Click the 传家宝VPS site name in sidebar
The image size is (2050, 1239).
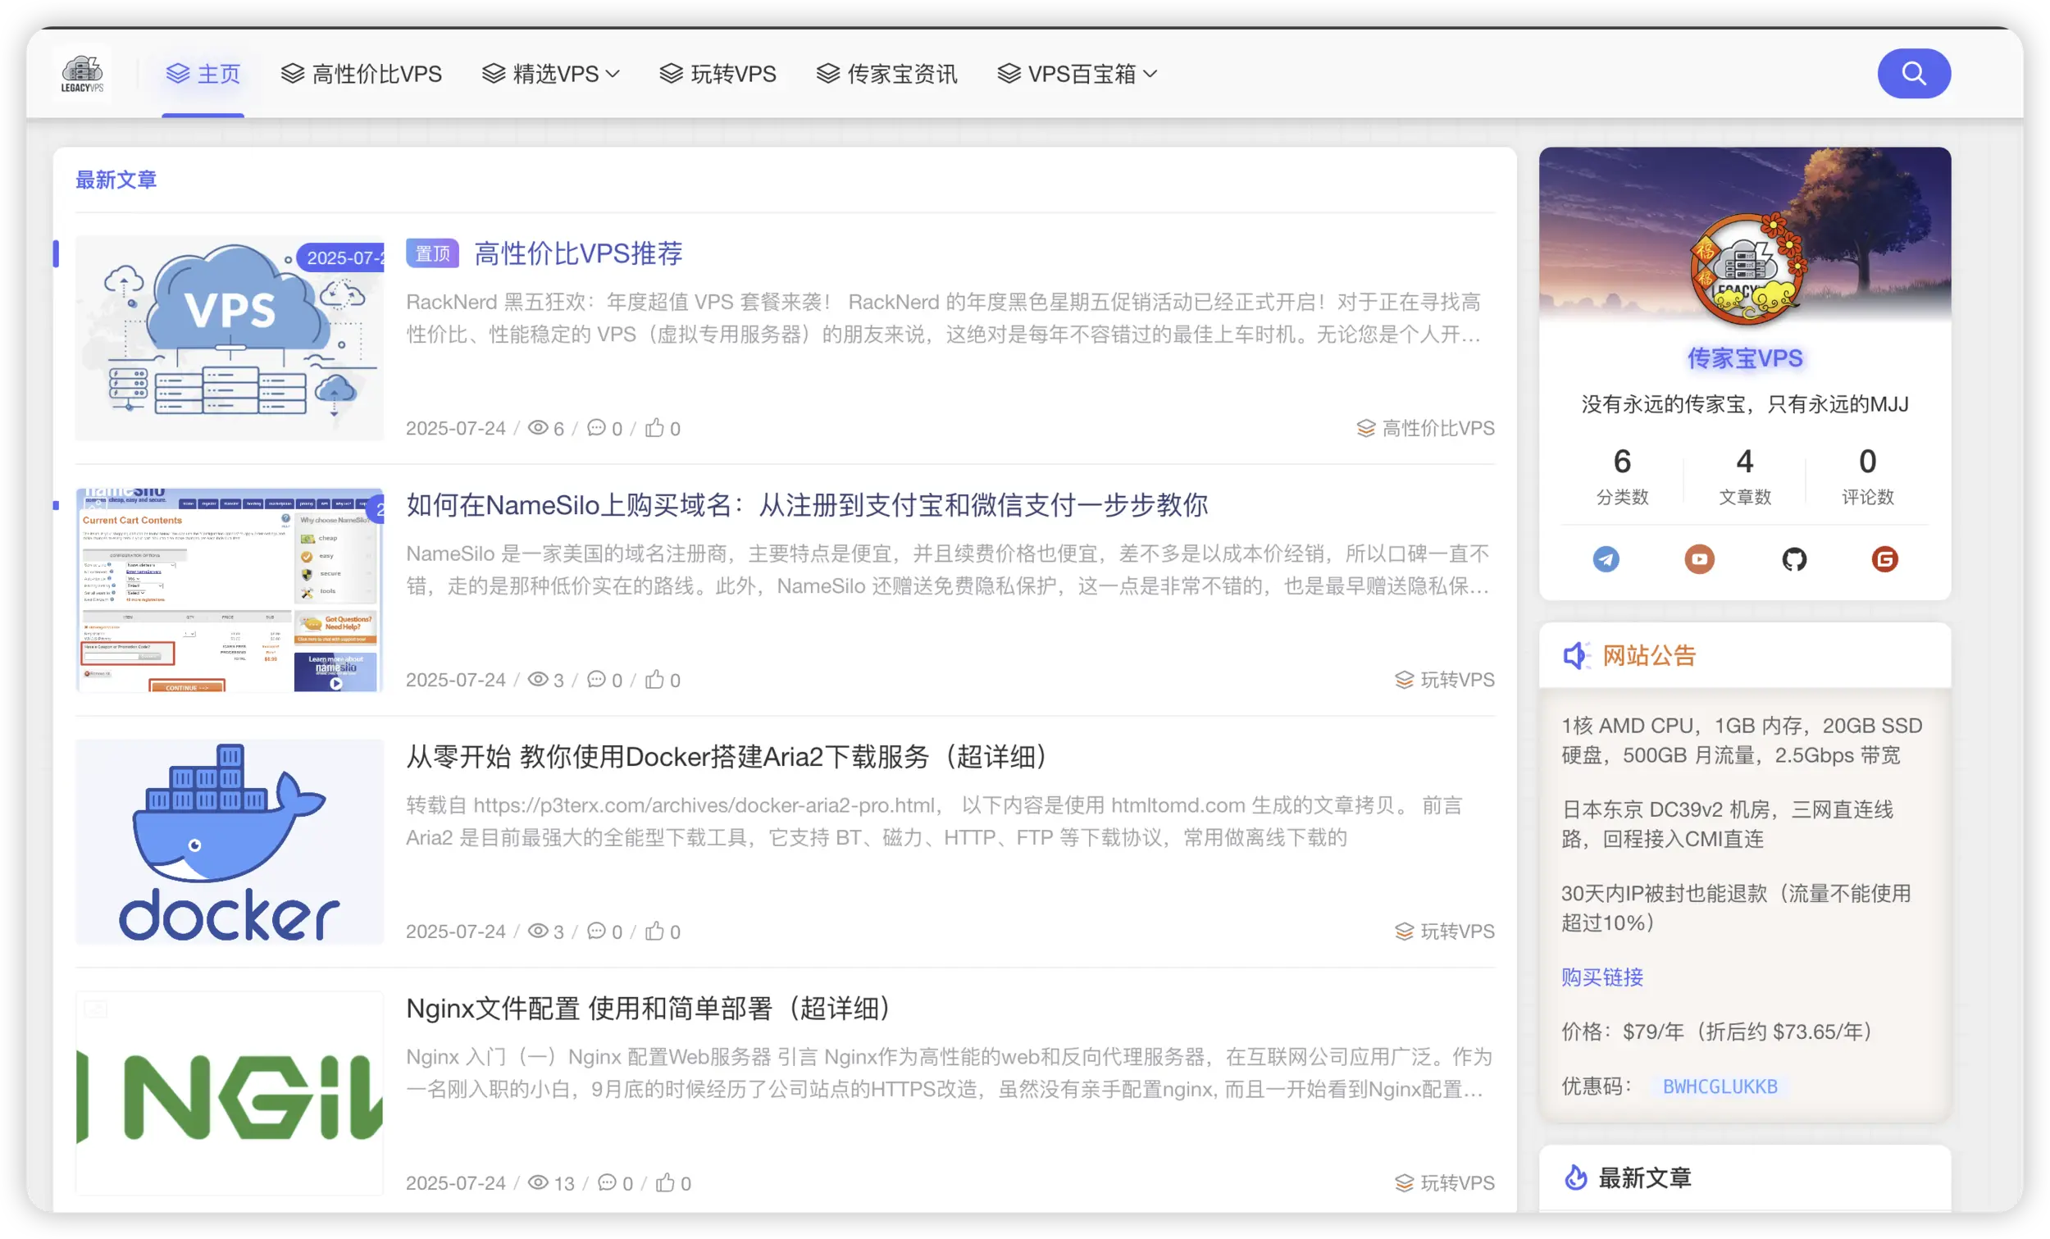coord(1745,358)
